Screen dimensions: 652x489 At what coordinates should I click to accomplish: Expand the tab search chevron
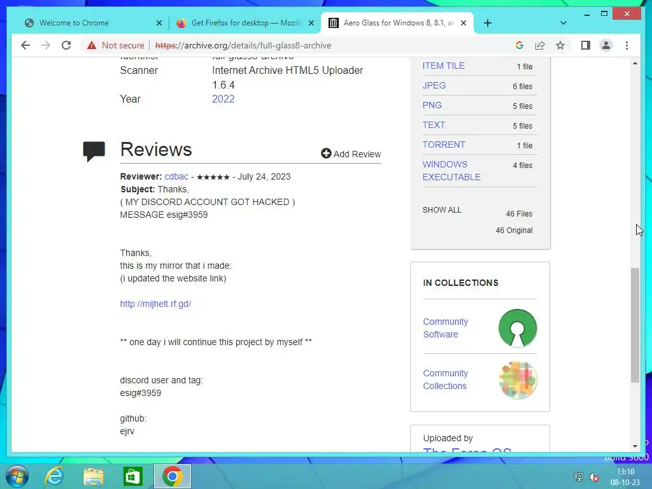[x=563, y=23]
